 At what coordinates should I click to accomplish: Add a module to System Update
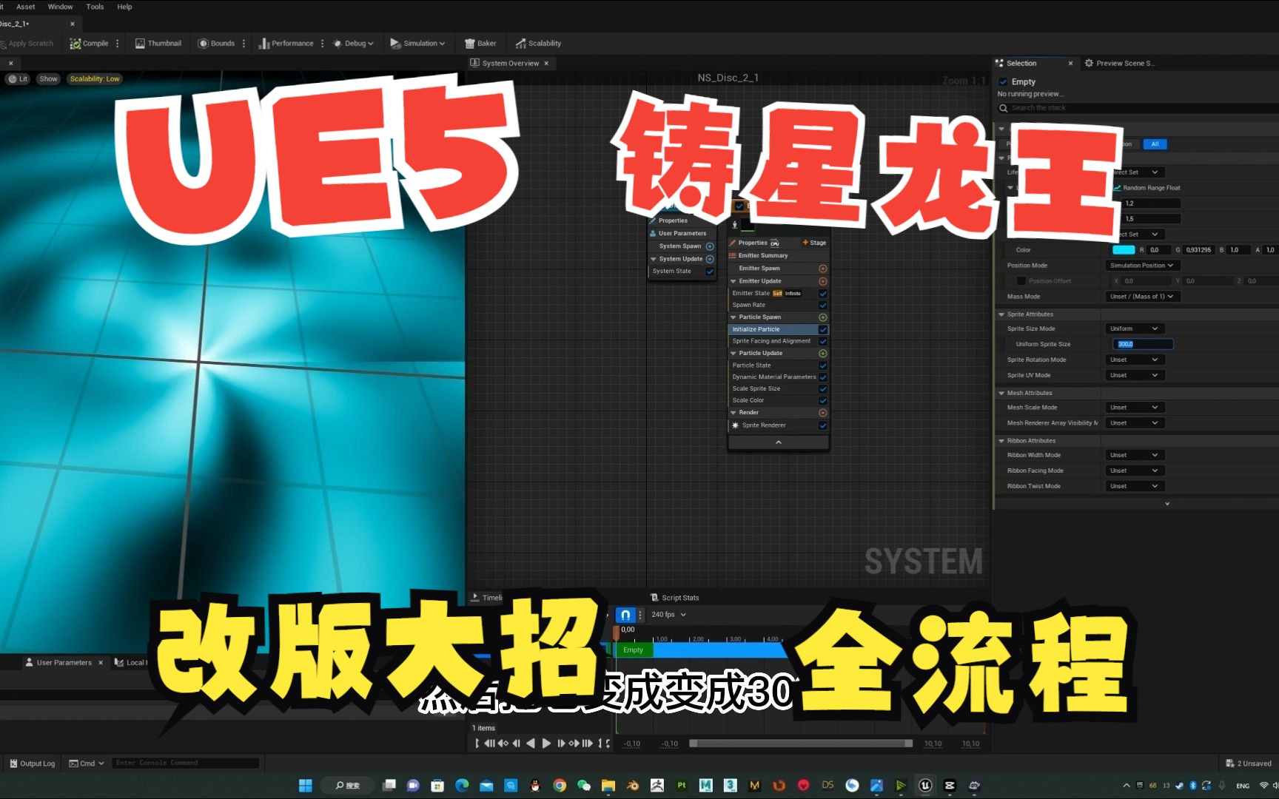(710, 259)
